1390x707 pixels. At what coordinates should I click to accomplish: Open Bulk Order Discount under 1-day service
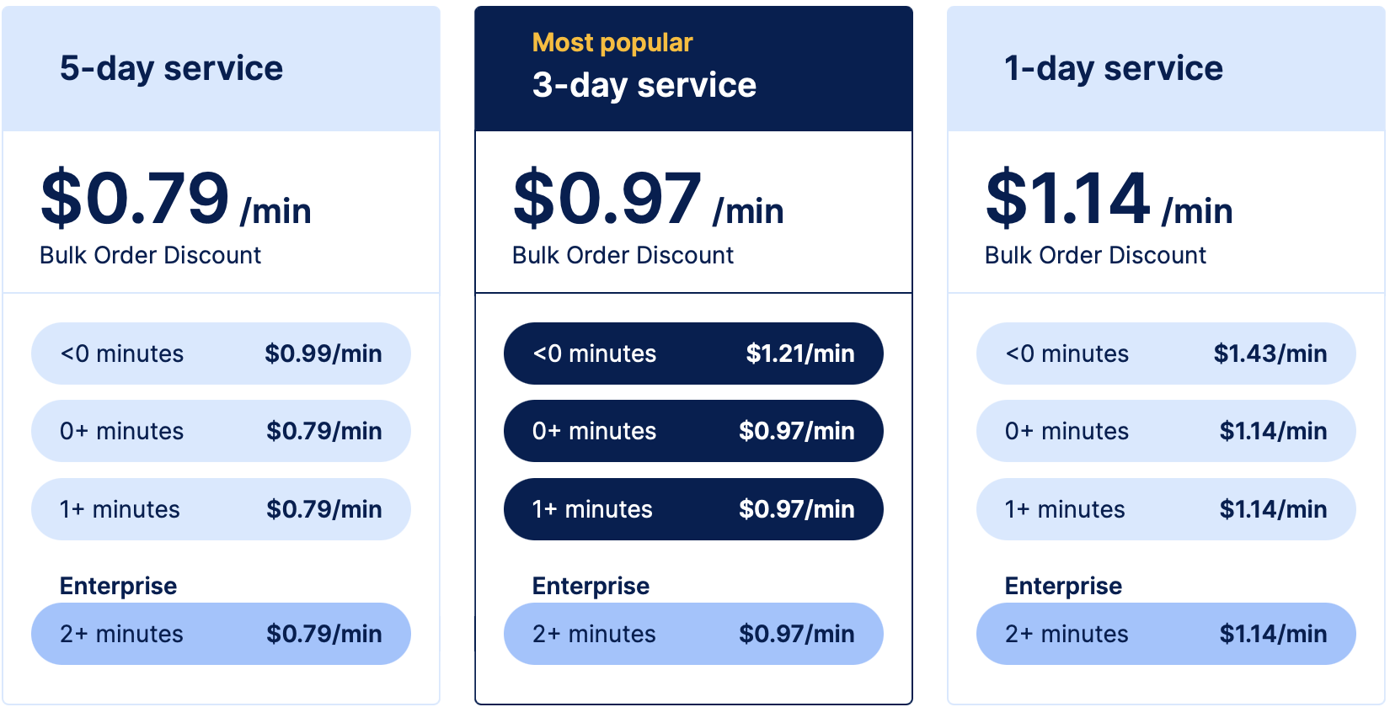pos(1096,255)
